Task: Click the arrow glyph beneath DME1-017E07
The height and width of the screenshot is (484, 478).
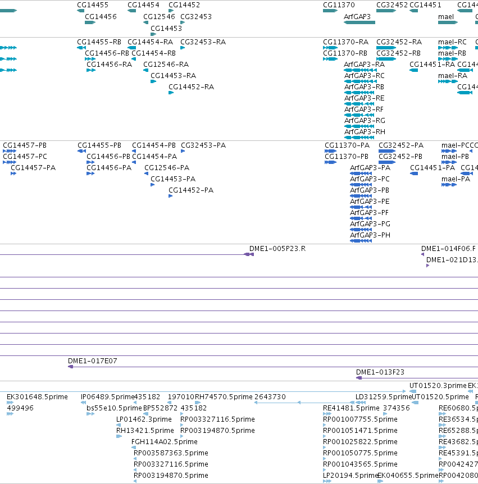Action: tap(70, 367)
